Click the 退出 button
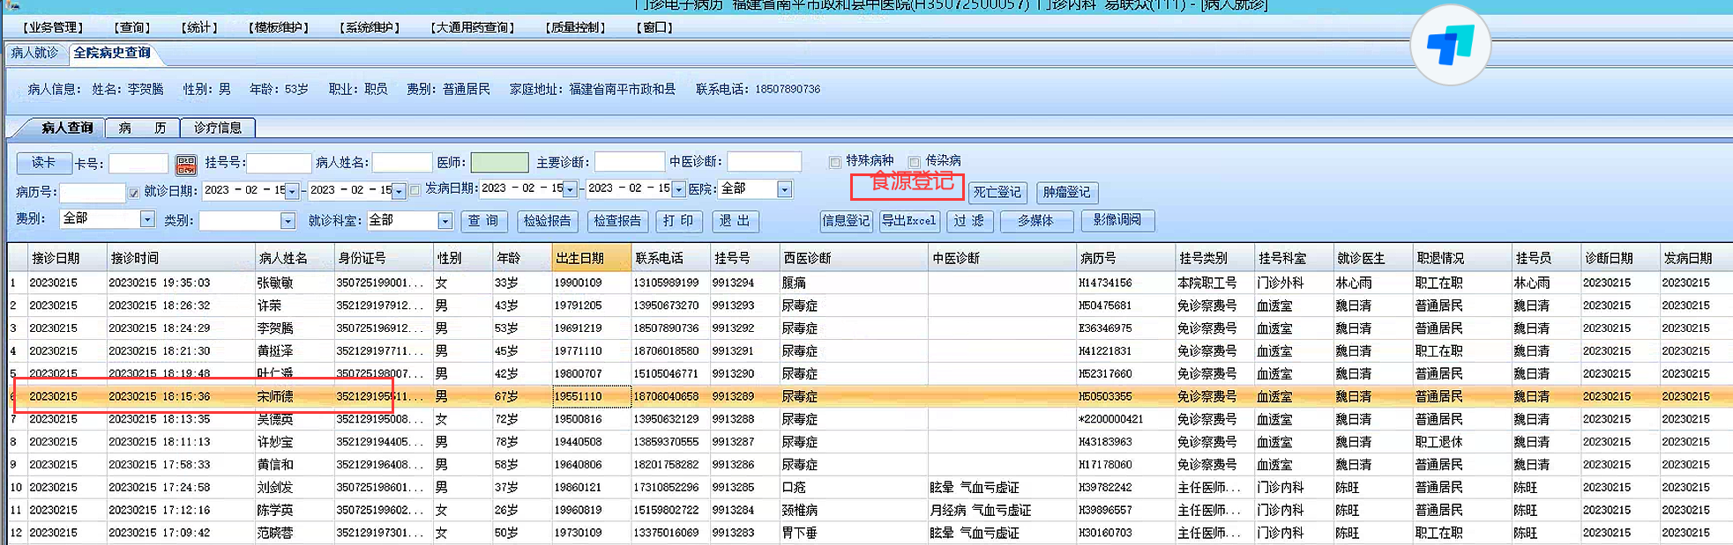The image size is (1733, 545). click(x=735, y=221)
